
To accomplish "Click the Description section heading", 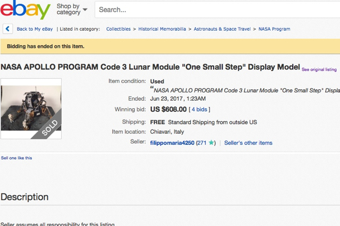I will (x=24, y=197).
